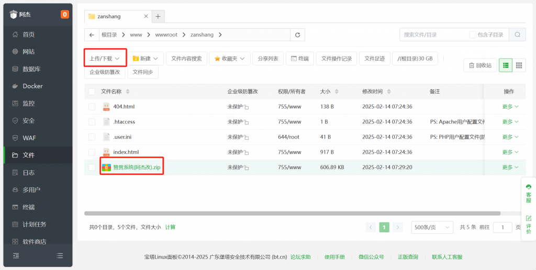Open 客服 support side widget

[529, 194]
